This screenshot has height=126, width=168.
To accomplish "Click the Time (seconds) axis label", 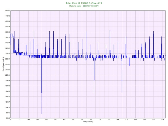I will [x=88, y=122].
